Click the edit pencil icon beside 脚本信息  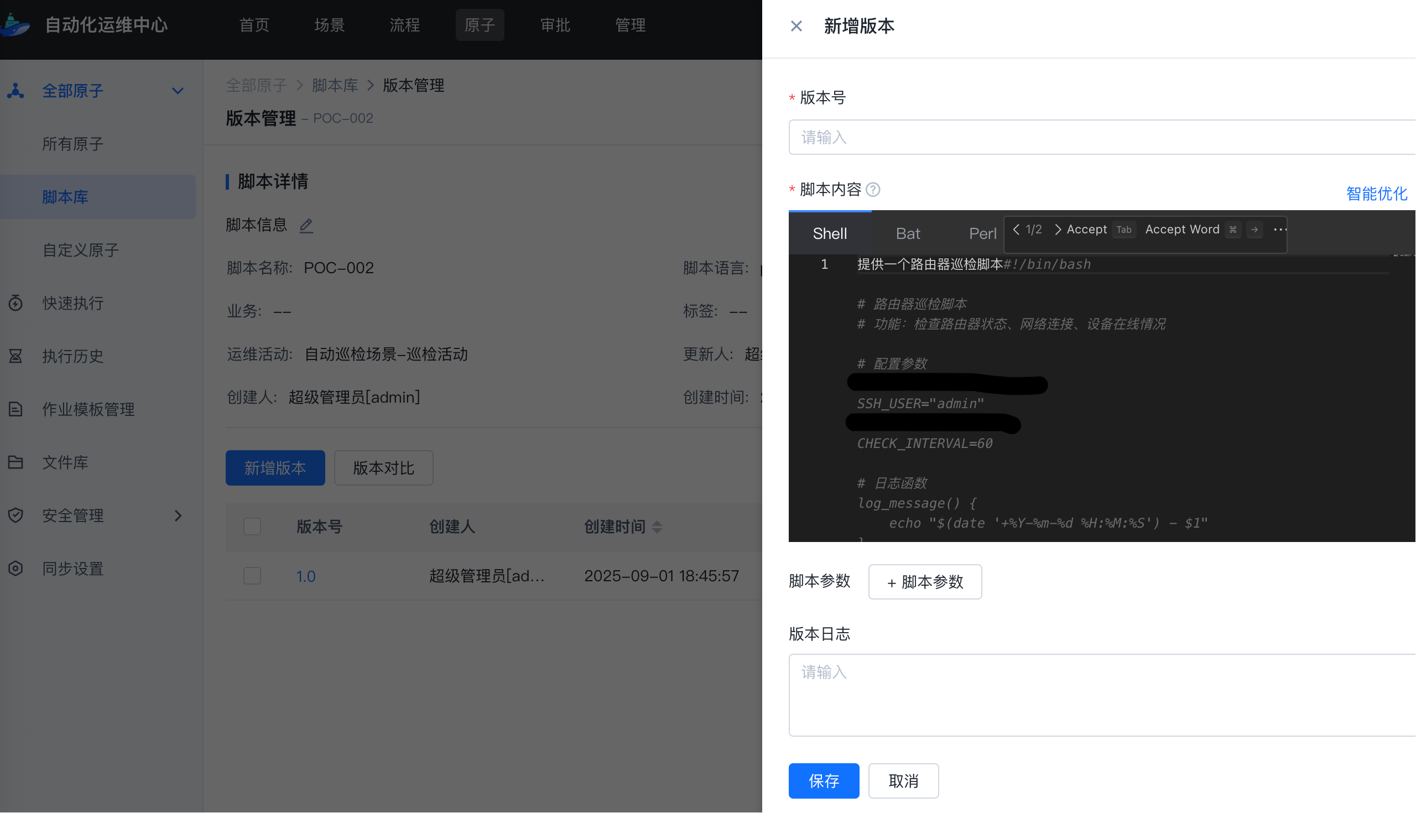[x=306, y=226]
